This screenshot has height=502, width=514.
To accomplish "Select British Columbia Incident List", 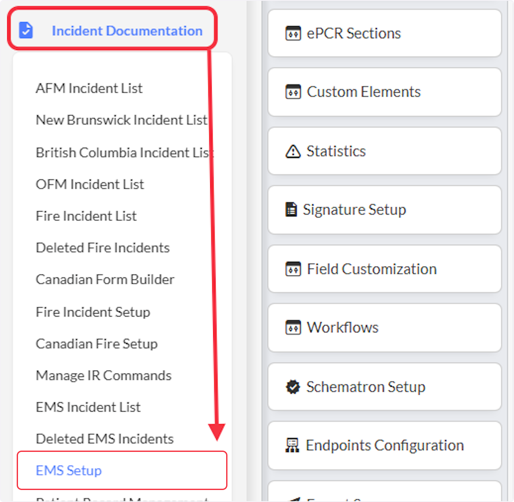I will tap(124, 152).
